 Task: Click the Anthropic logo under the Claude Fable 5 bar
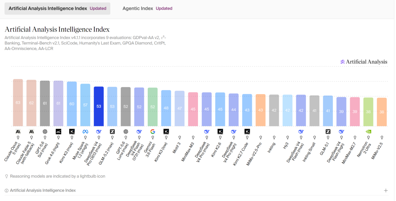click(31, 132)
